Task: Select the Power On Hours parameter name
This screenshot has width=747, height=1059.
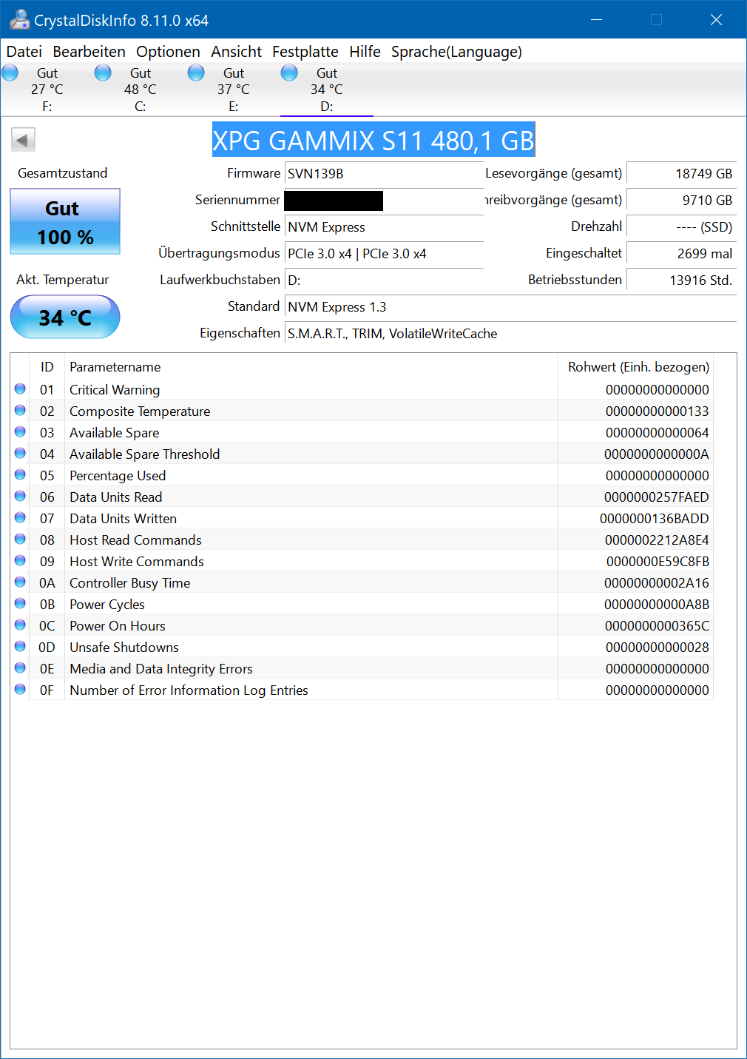Action: 118,626
